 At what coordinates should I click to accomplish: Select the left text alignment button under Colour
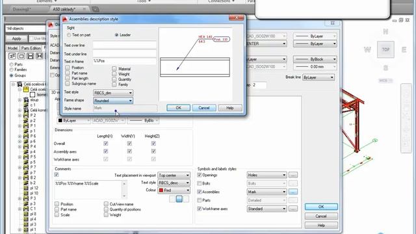click(172, 199)
